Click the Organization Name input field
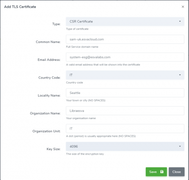 pyautogui.click(x=125, y=111)
